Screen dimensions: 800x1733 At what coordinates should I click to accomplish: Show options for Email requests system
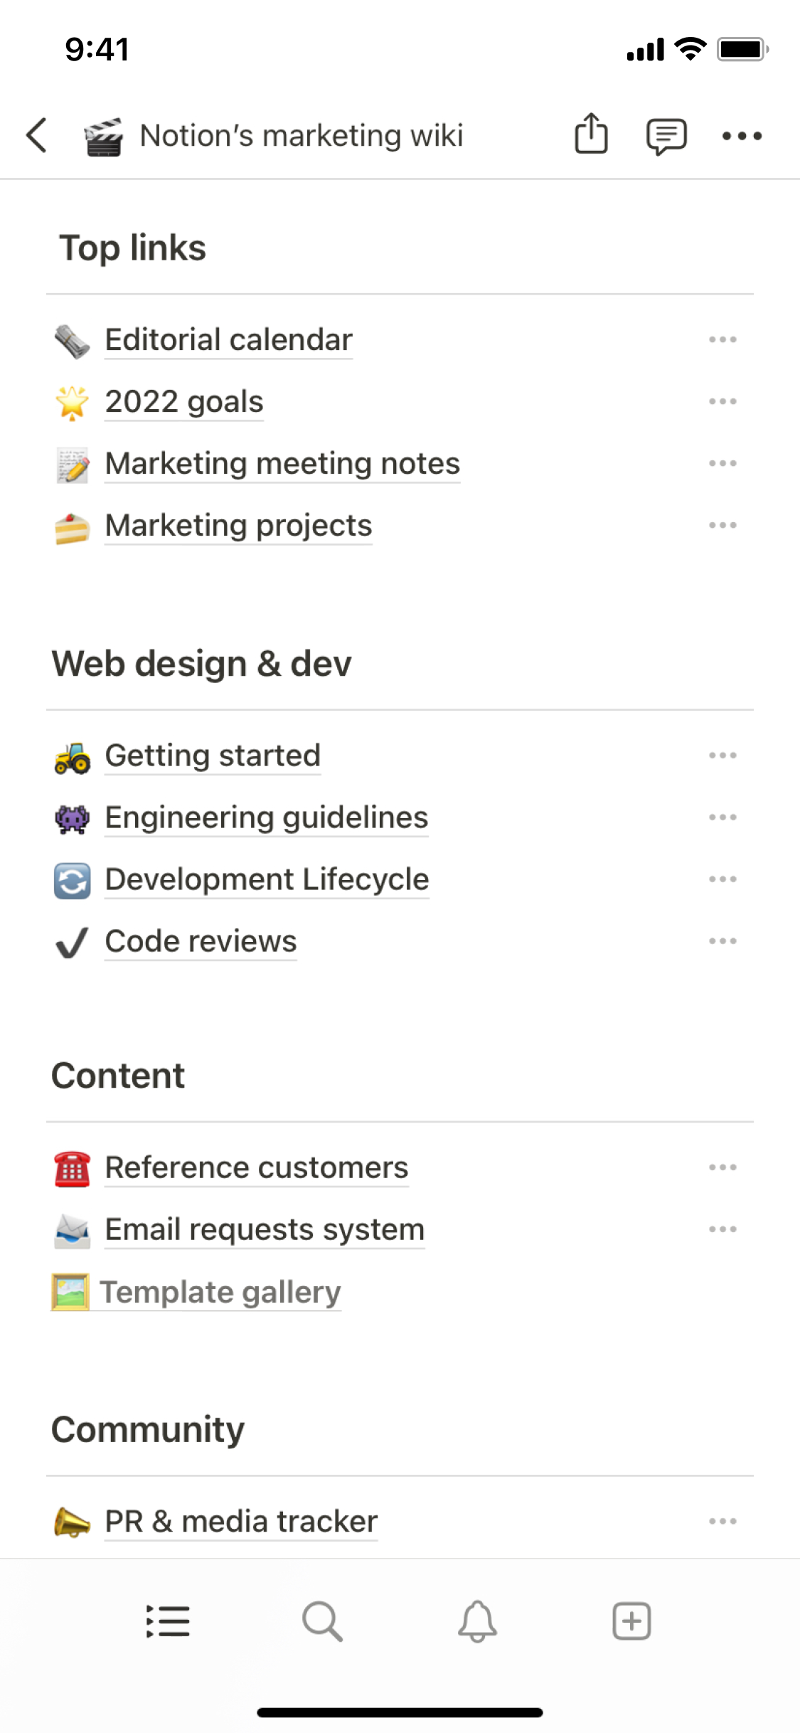[722, 1229]
